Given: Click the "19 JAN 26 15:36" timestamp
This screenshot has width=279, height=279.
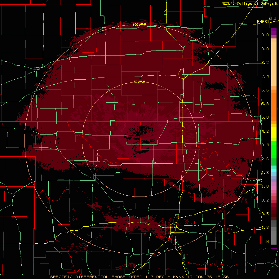Looking at the screenshot, I should [x=208, y=277].
